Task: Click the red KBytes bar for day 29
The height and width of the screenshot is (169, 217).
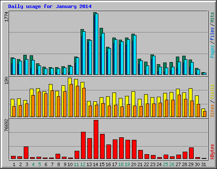Action: click(191, 153)
